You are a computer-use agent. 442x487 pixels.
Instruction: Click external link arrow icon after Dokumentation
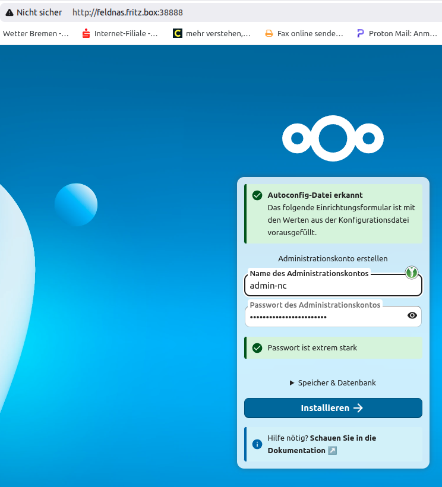(332, 451)
